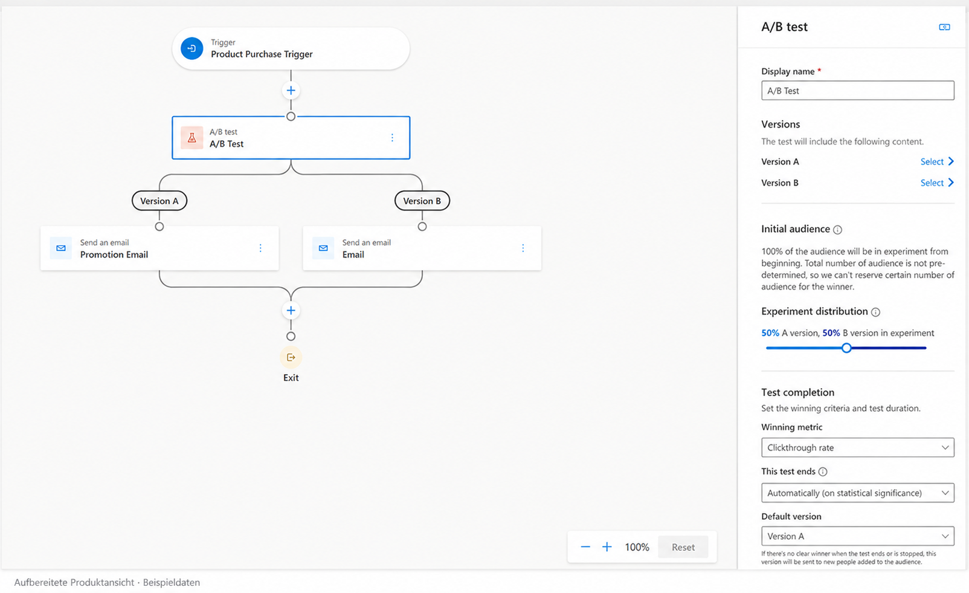969x593 pixels.
Task: Click the Product Purchase Trigger icon
Action: [192, 48]
